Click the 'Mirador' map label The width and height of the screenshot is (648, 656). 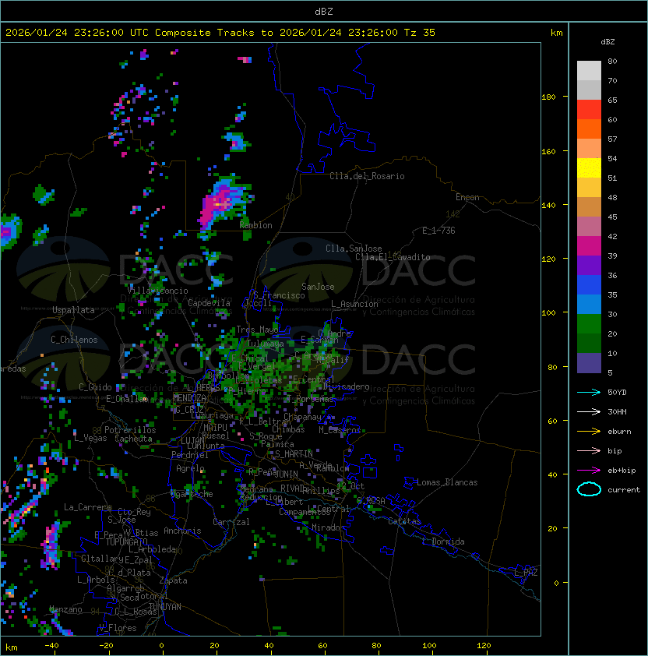click(329, 527)
